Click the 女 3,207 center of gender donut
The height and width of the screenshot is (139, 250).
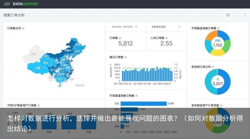[218, 82]
